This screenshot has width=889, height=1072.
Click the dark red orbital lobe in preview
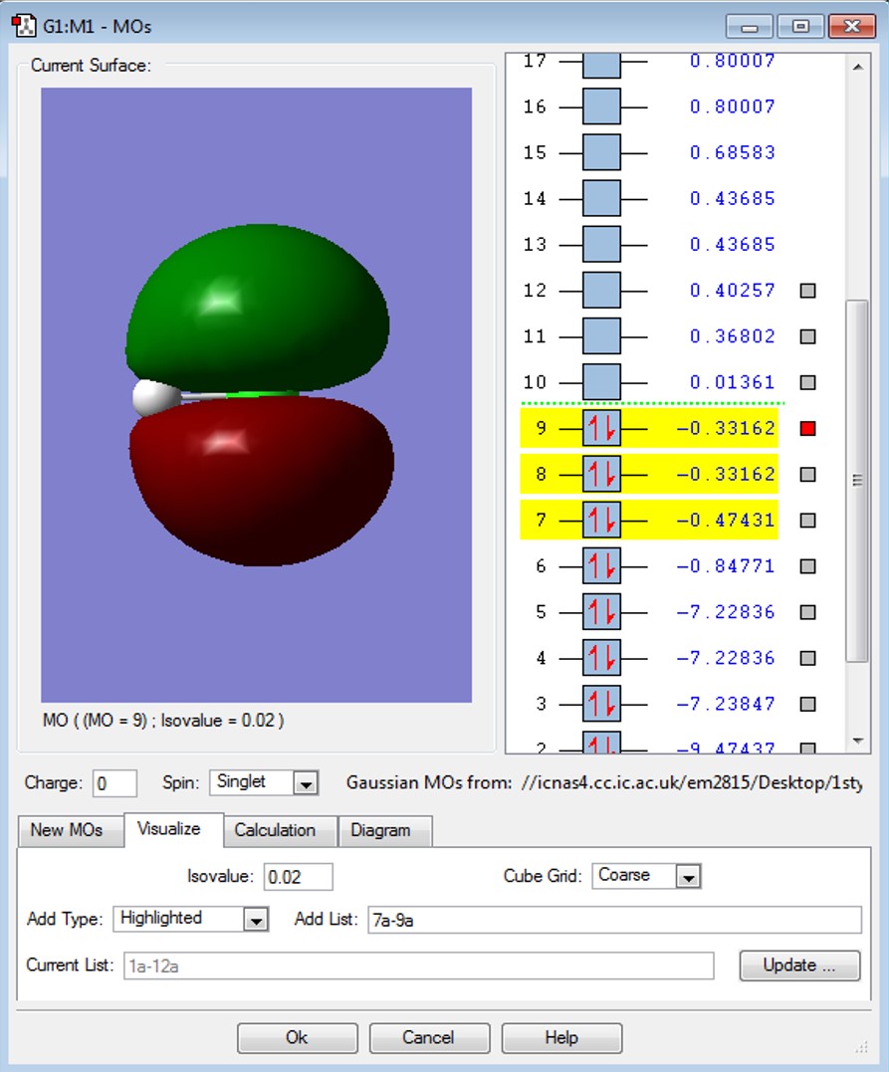(x=262, y=482)
